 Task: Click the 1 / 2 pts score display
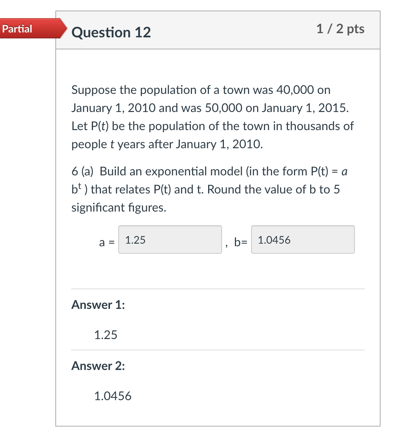pos(340,29)
